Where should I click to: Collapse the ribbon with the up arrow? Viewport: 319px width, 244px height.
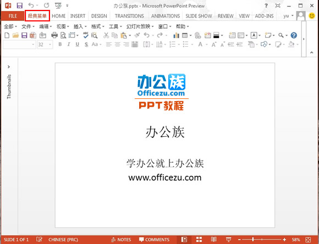coord(311,52)
